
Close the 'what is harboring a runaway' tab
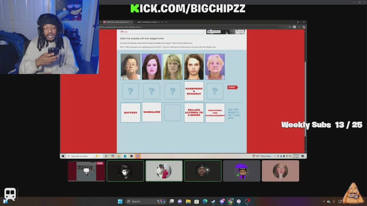[162, 22]
